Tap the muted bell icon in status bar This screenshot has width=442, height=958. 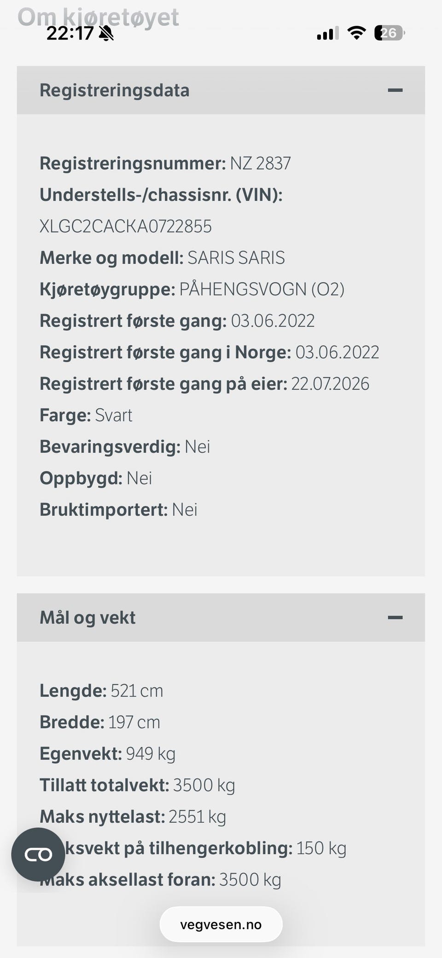point(106,33)
